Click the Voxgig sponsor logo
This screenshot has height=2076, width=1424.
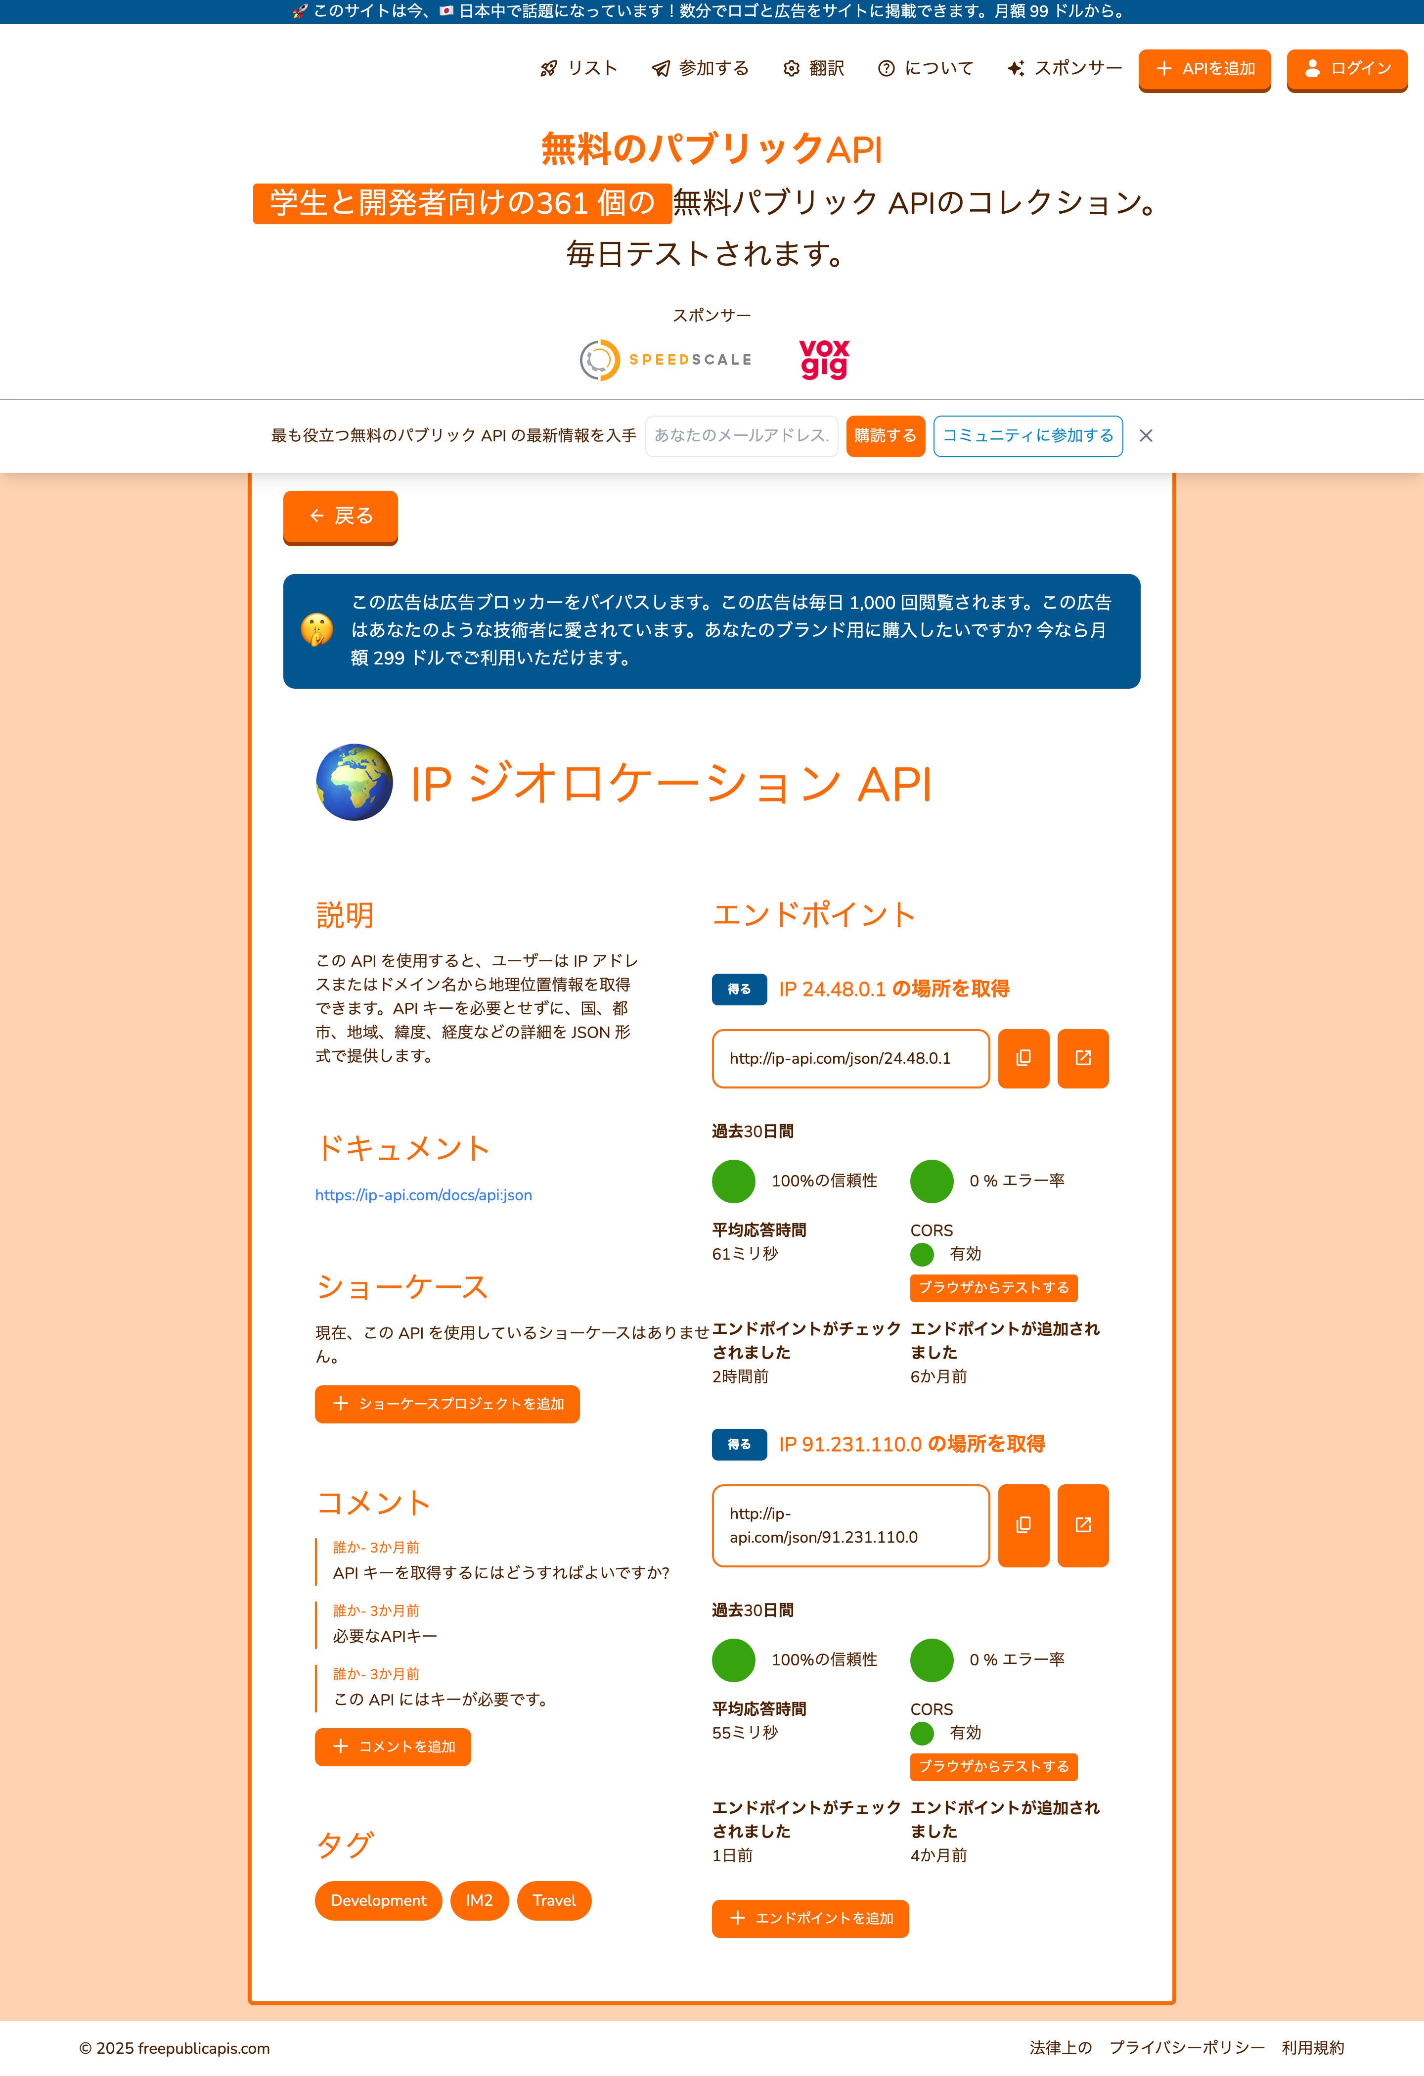click(823, 358)
